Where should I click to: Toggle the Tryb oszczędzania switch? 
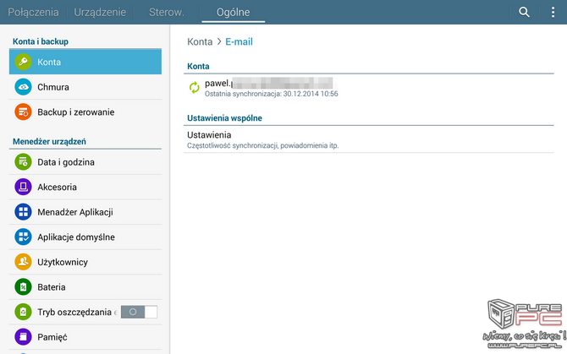(139, 312)
